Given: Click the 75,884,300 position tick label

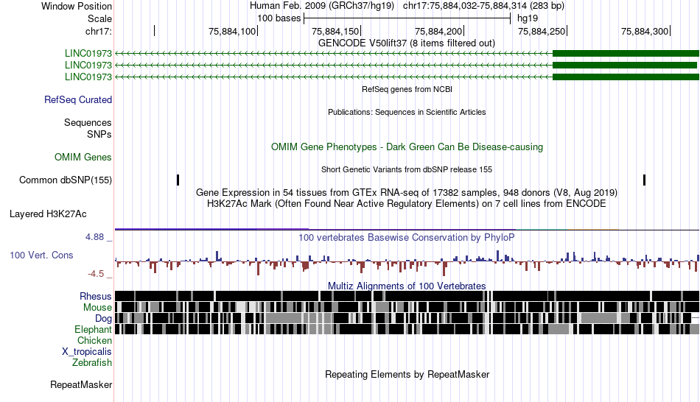Looking at the screenshot, I should click(645, 31).
